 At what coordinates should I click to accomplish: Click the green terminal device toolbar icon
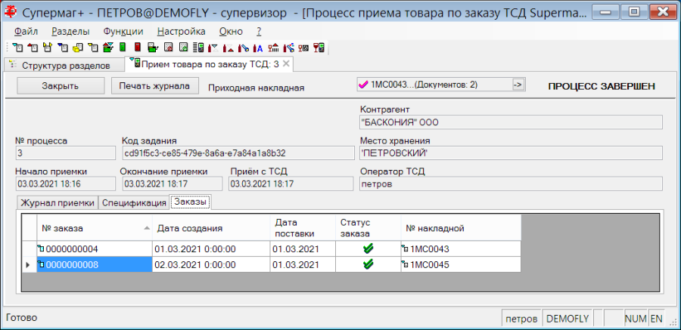point(123,47)
